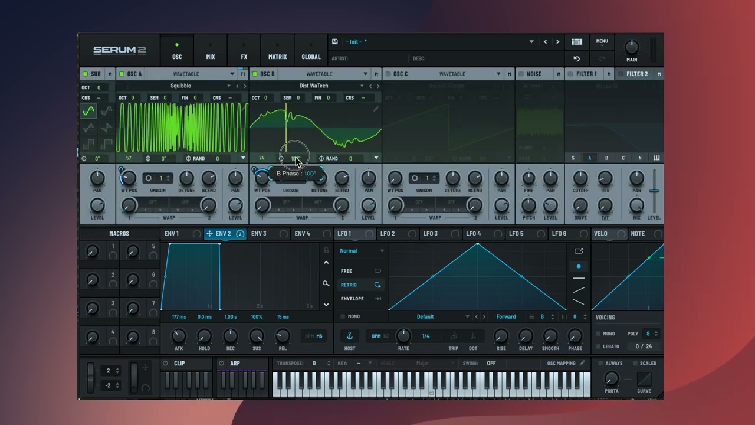Click the filter LEVEL vertical slider
Screen dimensions: 755x425
point(654,191)
